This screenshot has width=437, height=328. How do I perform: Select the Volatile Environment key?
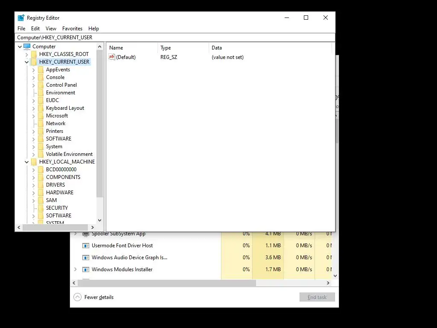pyautogui.click(x=70, y=154)
